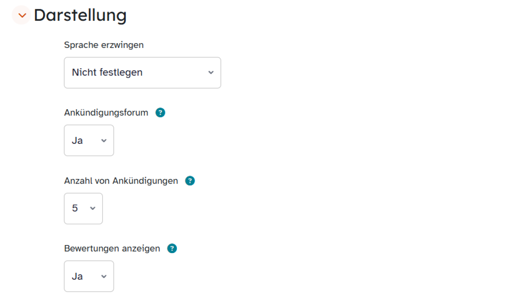The height and width of the screenshot is (301, 528).
Task: Click the Bewertungen anzeigen label
Action: [x=112, y=249]
